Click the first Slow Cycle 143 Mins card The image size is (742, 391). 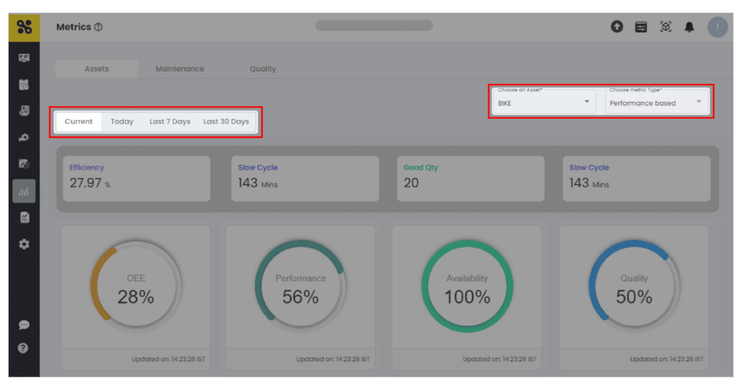305,179
